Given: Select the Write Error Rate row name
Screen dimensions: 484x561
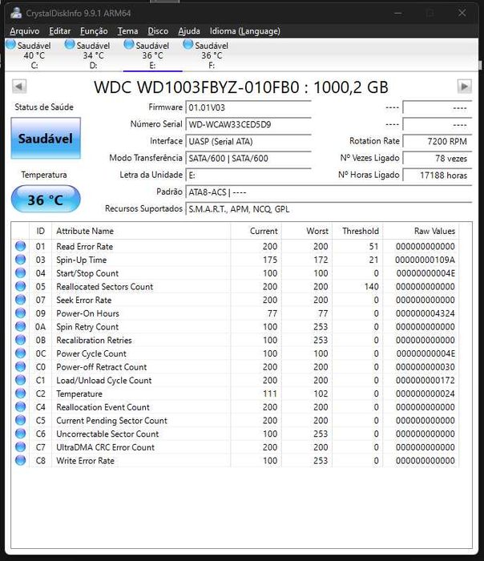Looking at the screenshot, I should click(x=85, y=461).
